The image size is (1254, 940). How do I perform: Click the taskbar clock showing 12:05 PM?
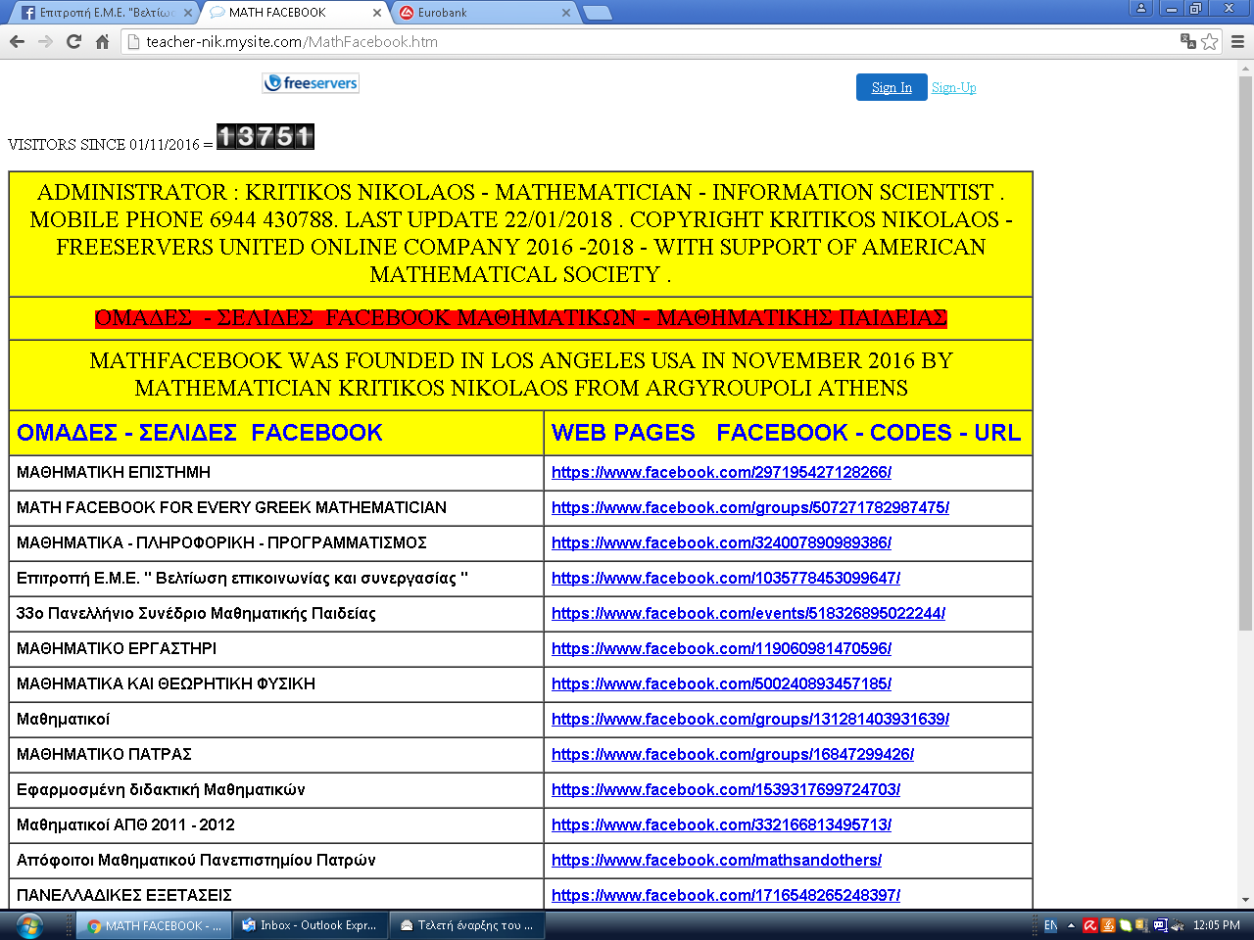click(1217, 925)
